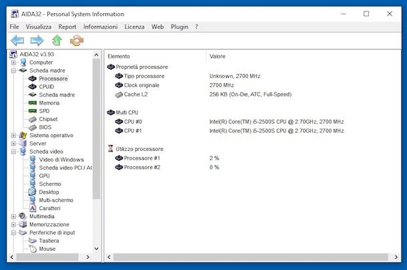Select the Scheda madre child item

point(57,95)
